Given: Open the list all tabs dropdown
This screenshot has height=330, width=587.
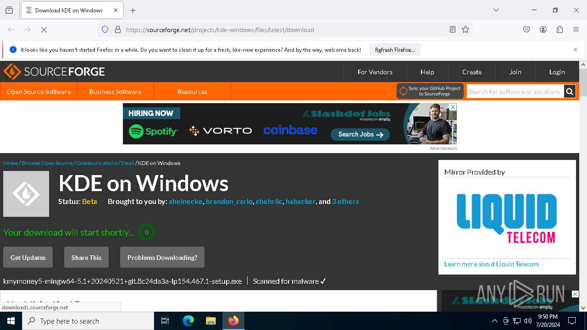Looking at the screenshot, I should point(496,10).
